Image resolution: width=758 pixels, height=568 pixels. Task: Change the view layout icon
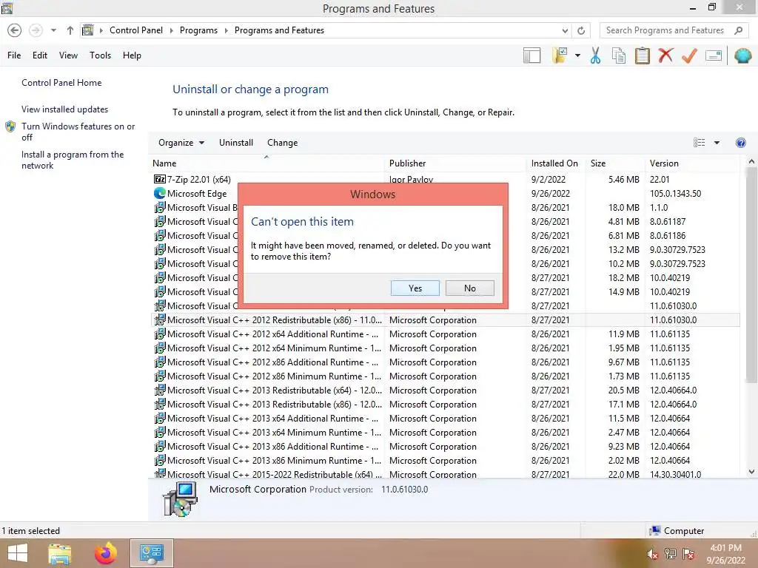(x=699, y=143)
